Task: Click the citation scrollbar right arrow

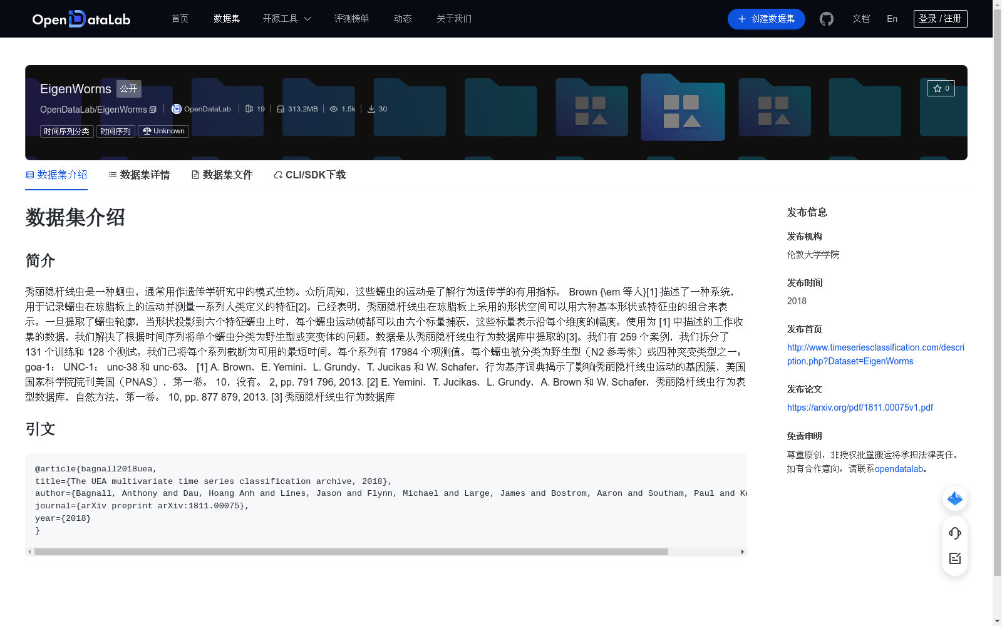Action: [742, 552]
